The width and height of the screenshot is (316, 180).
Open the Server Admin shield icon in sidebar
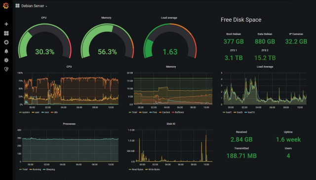tap(6, 69)
